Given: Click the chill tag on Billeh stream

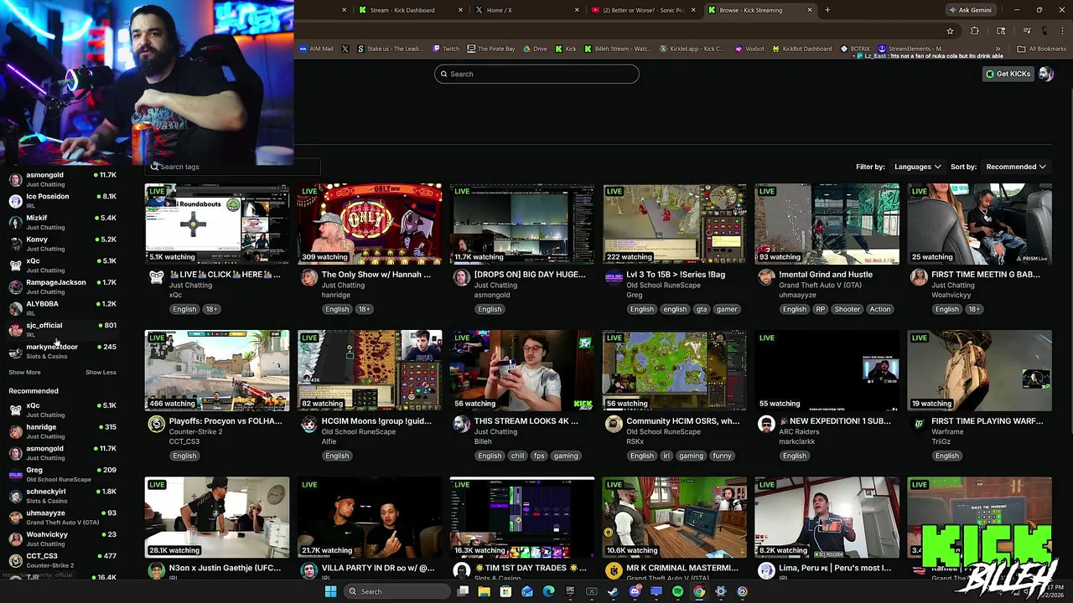Looking at the screenshot, I should [x=517, y=456].
